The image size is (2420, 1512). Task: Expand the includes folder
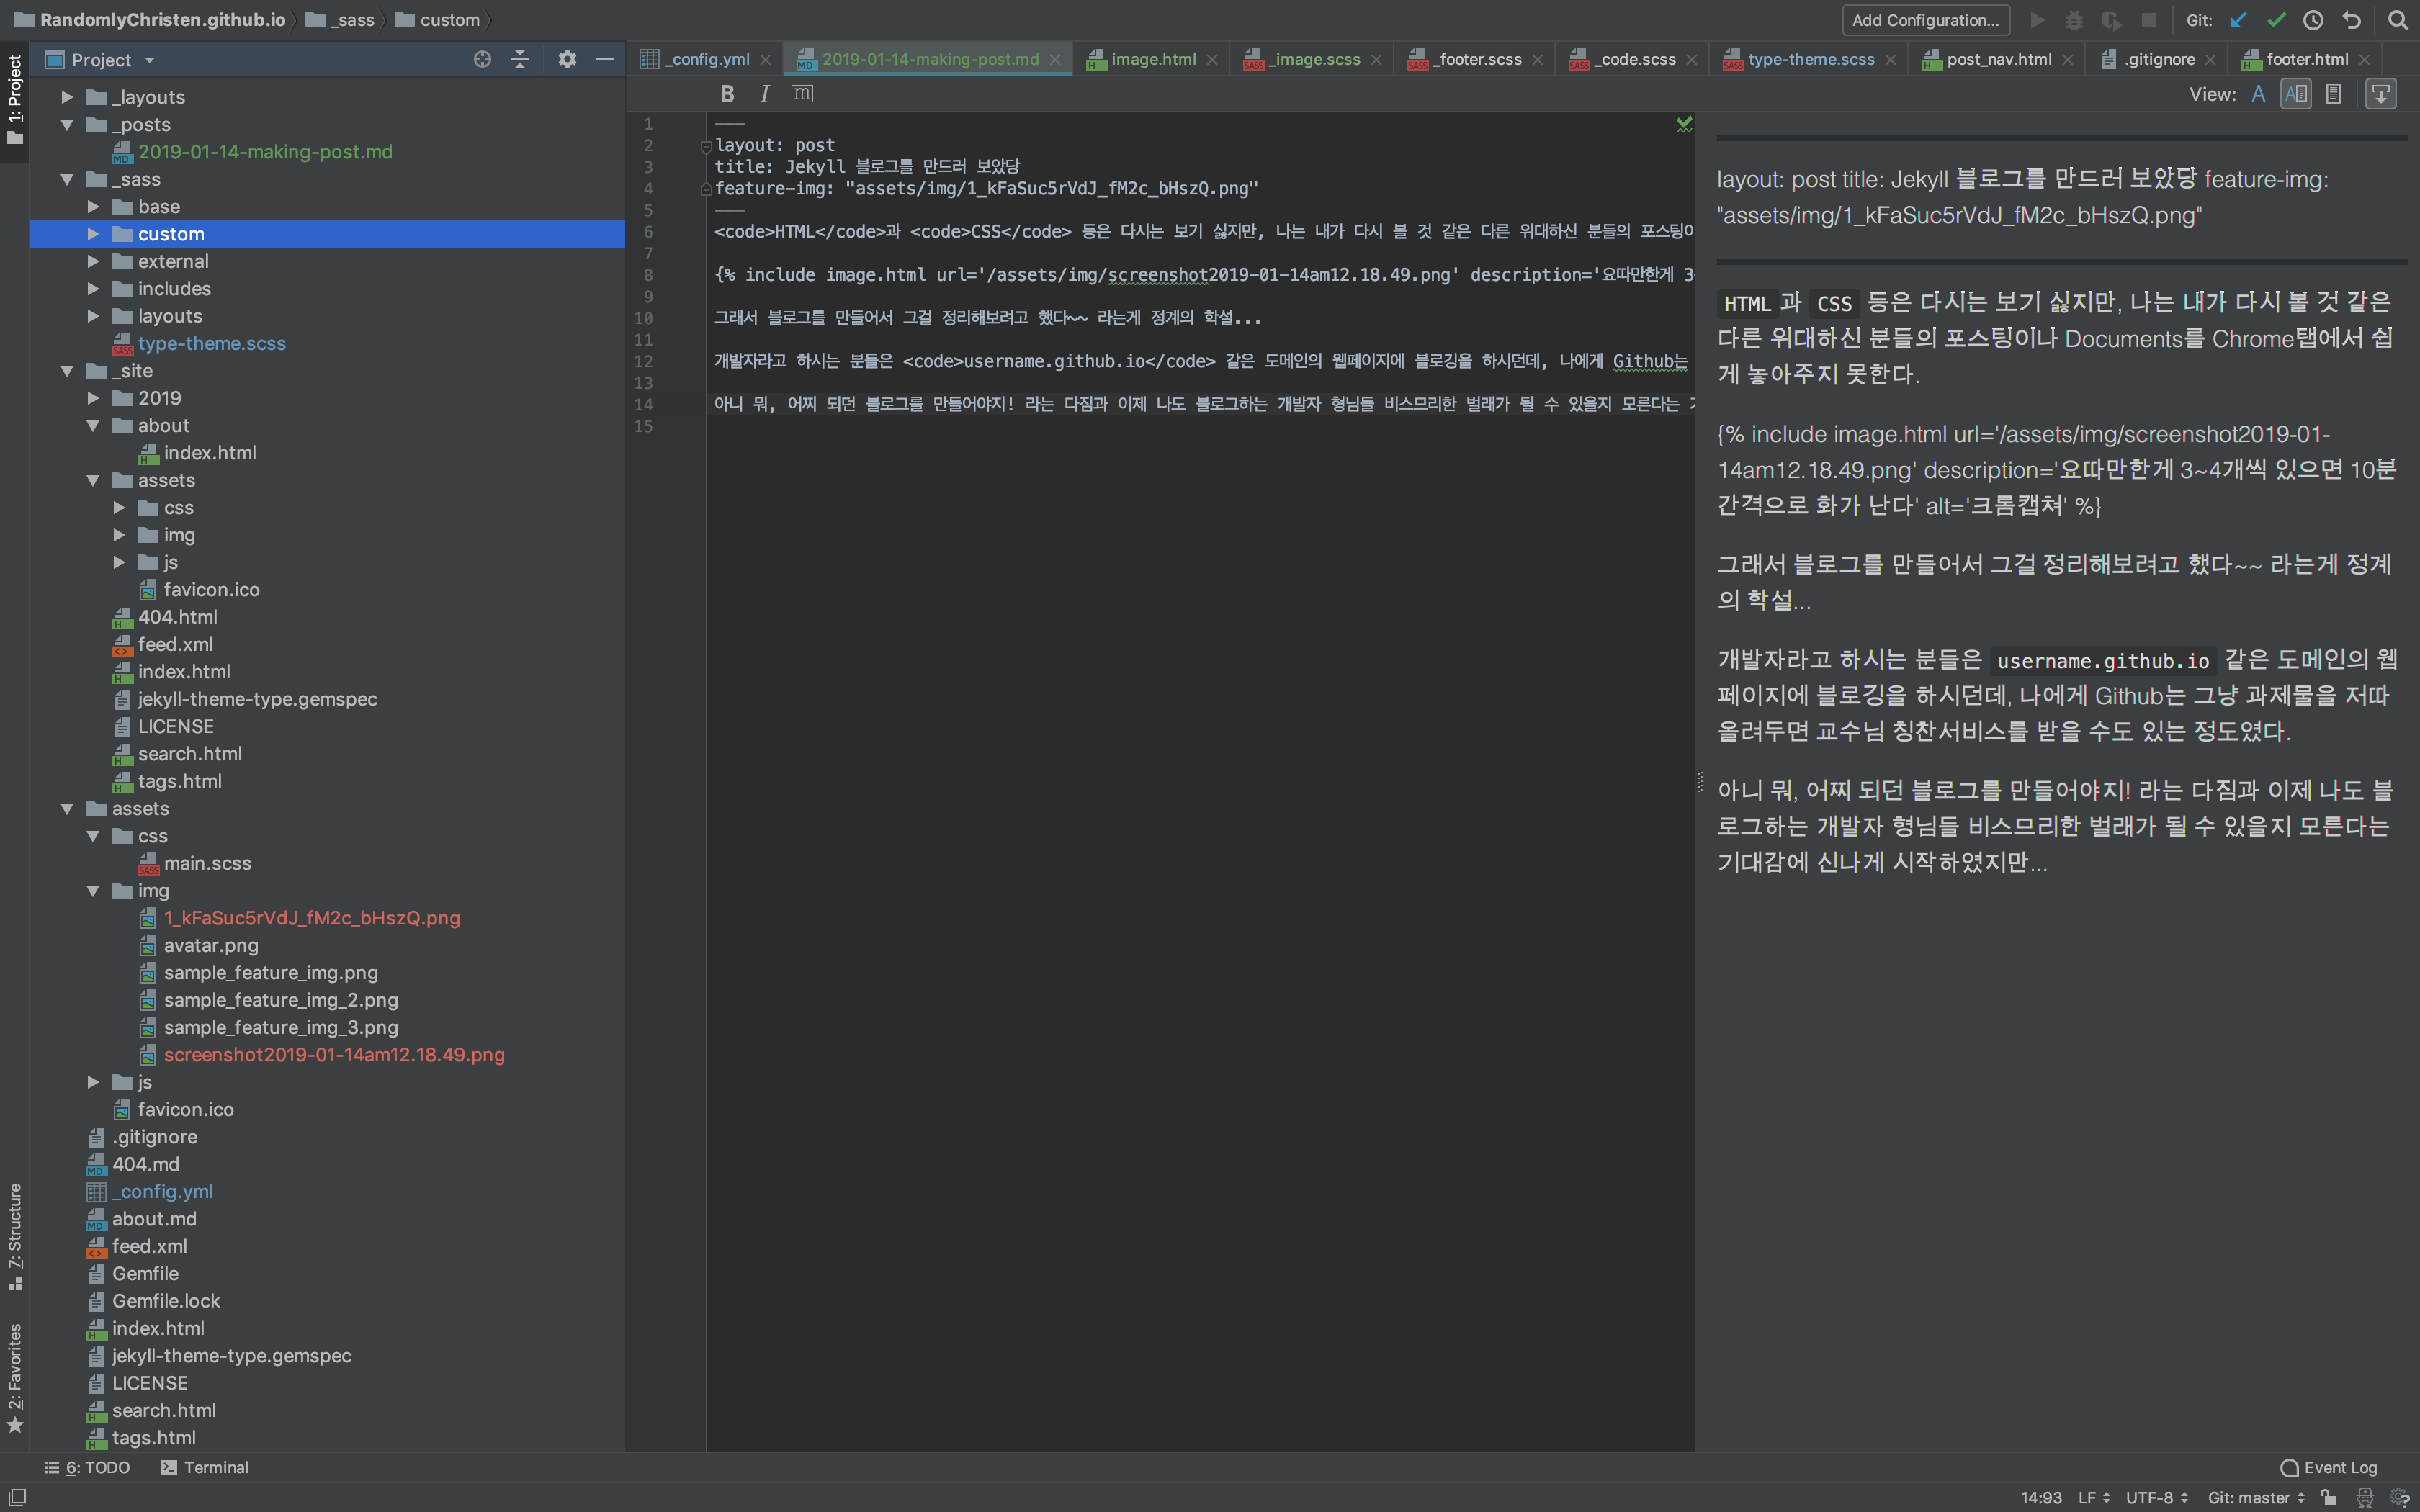[x=93, y=289]
